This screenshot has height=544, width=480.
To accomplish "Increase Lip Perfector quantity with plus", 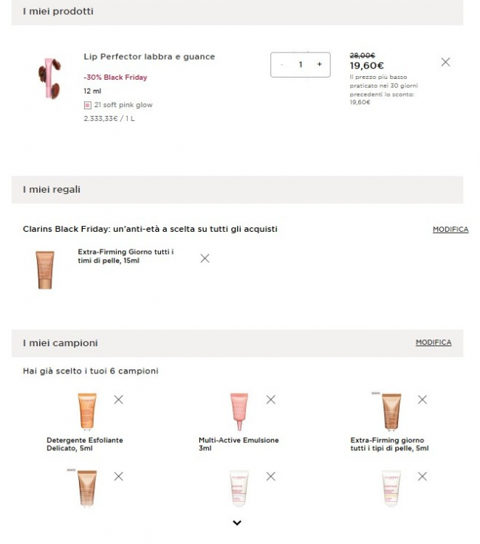I will [x=319, y=64].
